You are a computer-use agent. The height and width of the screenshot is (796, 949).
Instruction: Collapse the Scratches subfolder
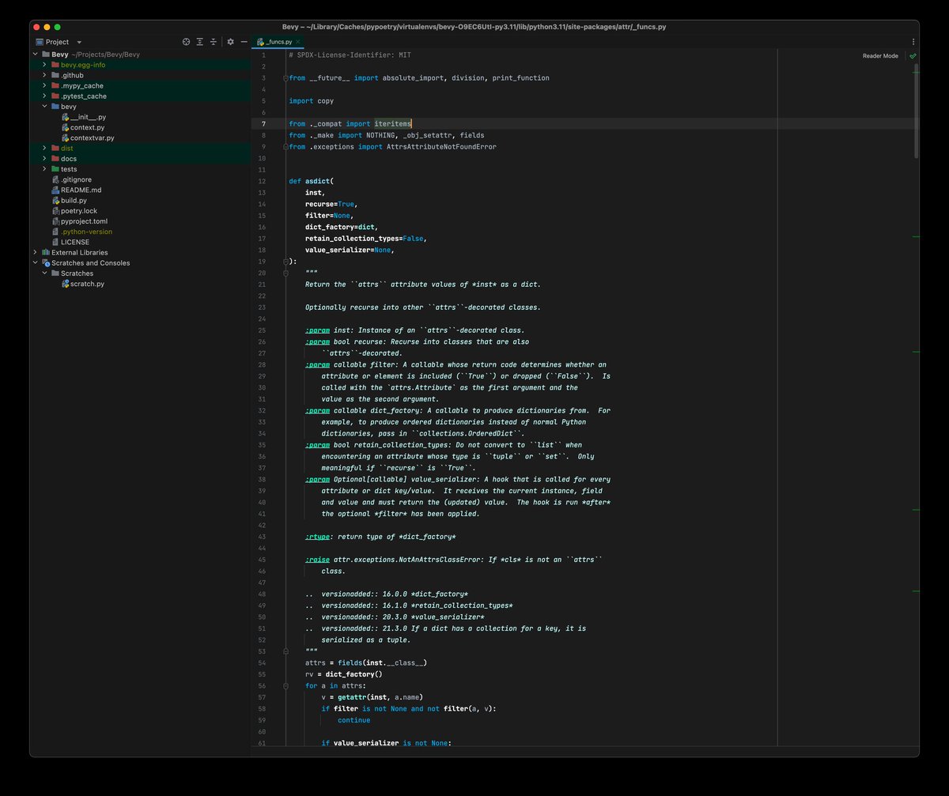(x=45, y=273)
